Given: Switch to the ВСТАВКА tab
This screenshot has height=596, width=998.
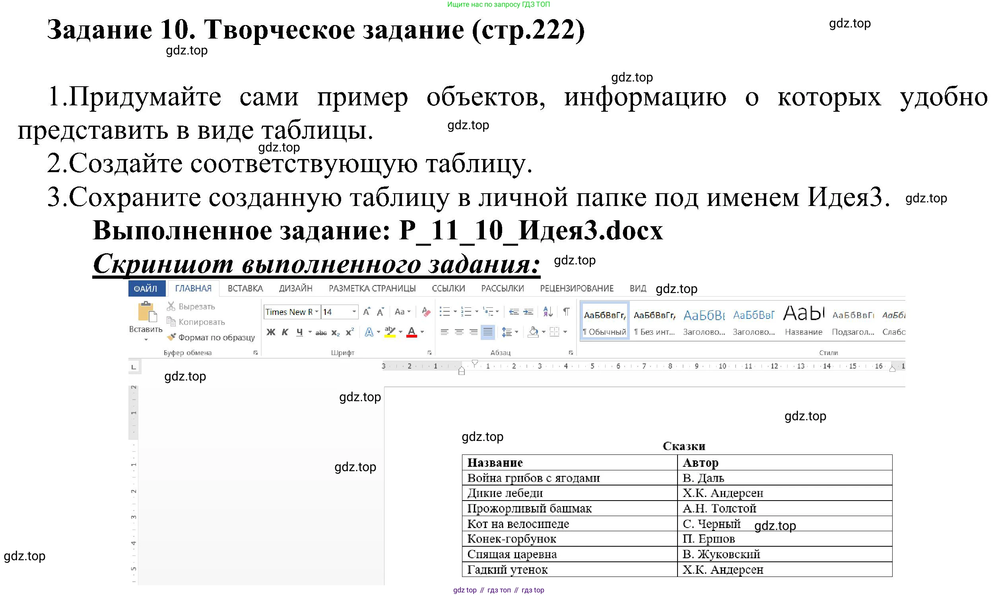Looking at the screenshot, I should tap(245, 288).
